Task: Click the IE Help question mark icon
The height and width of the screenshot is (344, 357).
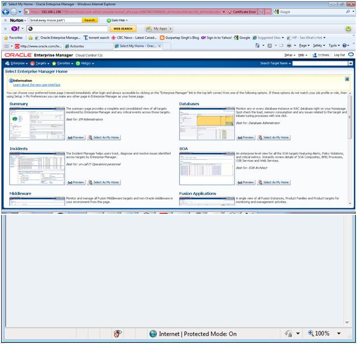Action: click(346, 45)
